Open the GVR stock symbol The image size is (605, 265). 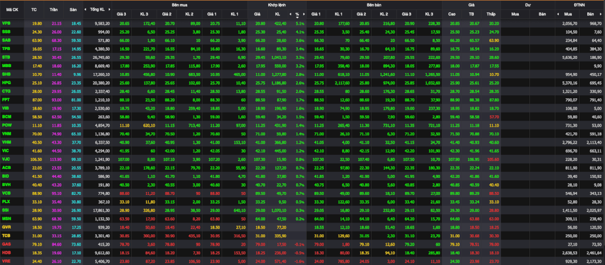(x=6, y=227)
